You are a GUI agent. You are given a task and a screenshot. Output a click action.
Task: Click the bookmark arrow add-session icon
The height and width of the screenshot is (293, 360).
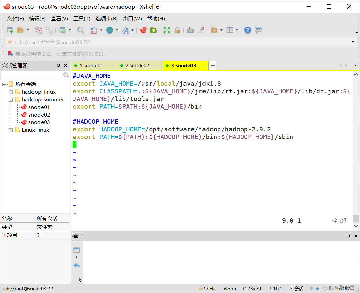(10, 54)
